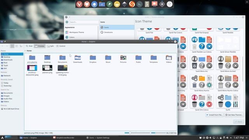
Task: Click the Split view button
Action: coord(50,46)
